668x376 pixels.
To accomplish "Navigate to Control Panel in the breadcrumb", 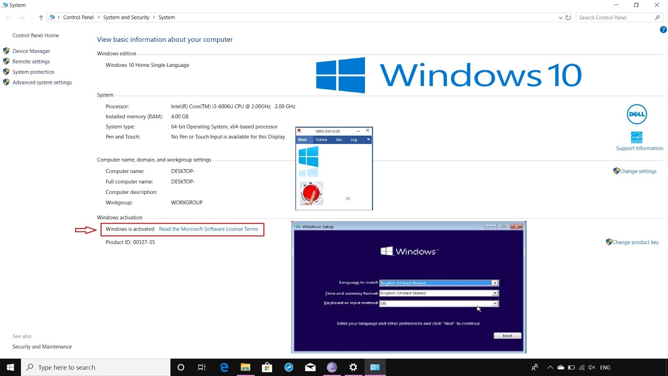I will click(x=78, y=18).
